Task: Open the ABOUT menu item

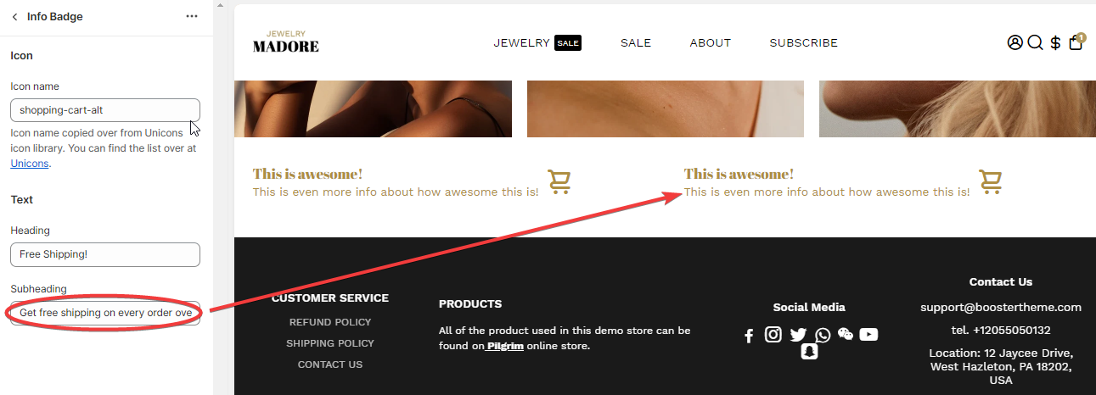Action: click(711, 42)
